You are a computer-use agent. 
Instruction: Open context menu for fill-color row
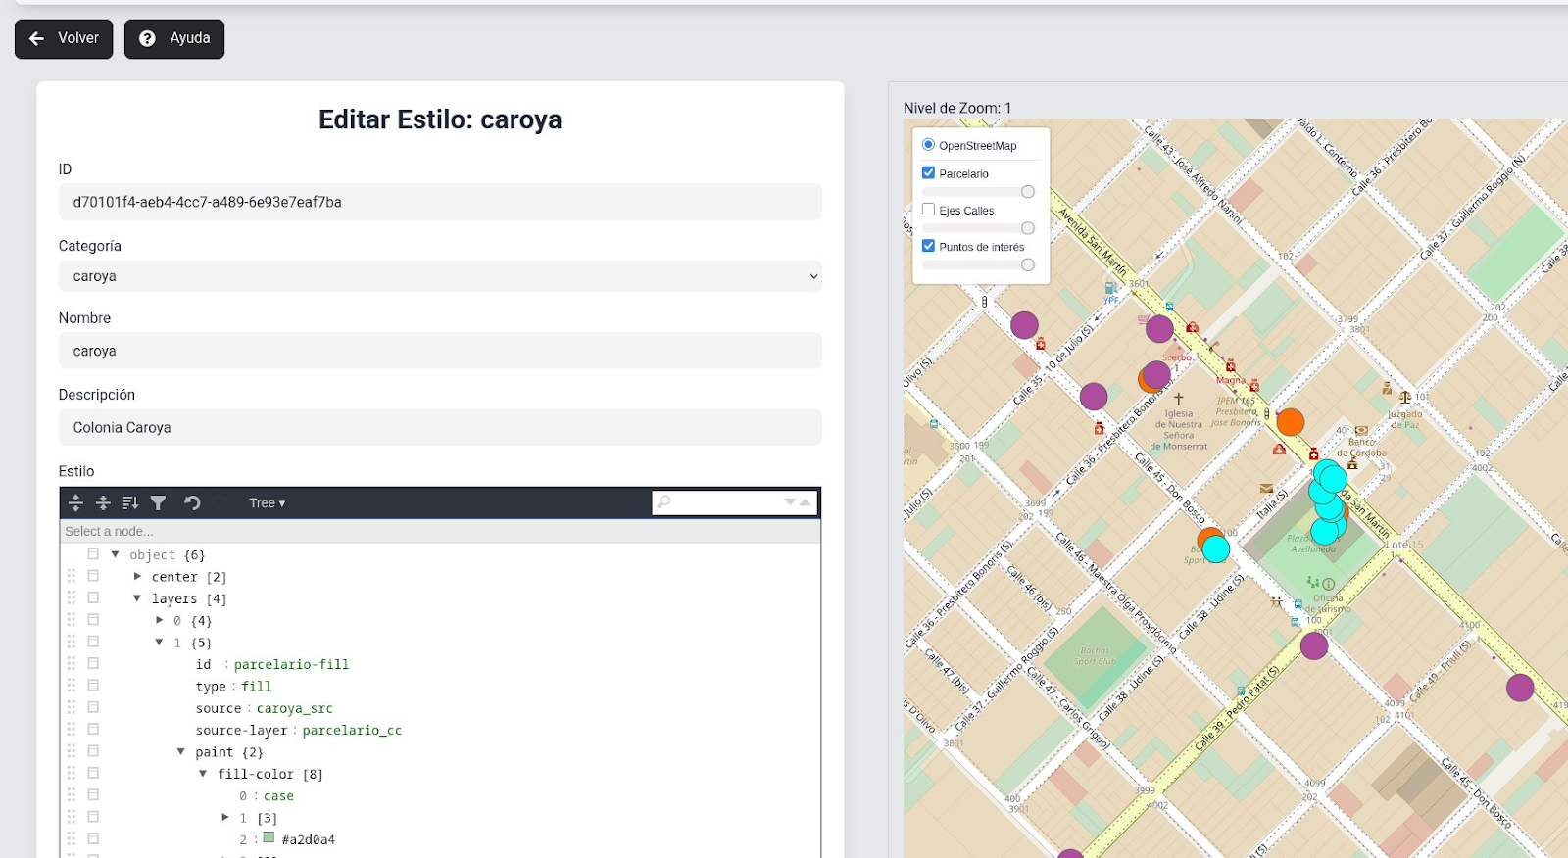tap(93, 773)
